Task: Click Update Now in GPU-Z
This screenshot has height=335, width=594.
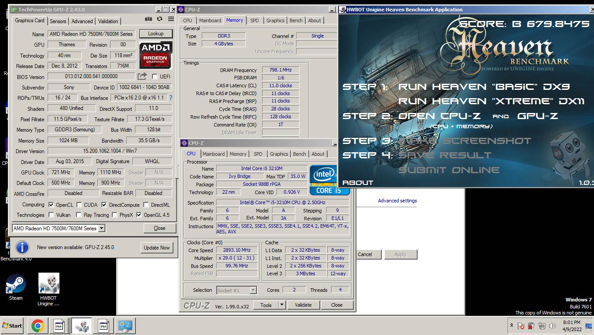Action: pos(157,247)
